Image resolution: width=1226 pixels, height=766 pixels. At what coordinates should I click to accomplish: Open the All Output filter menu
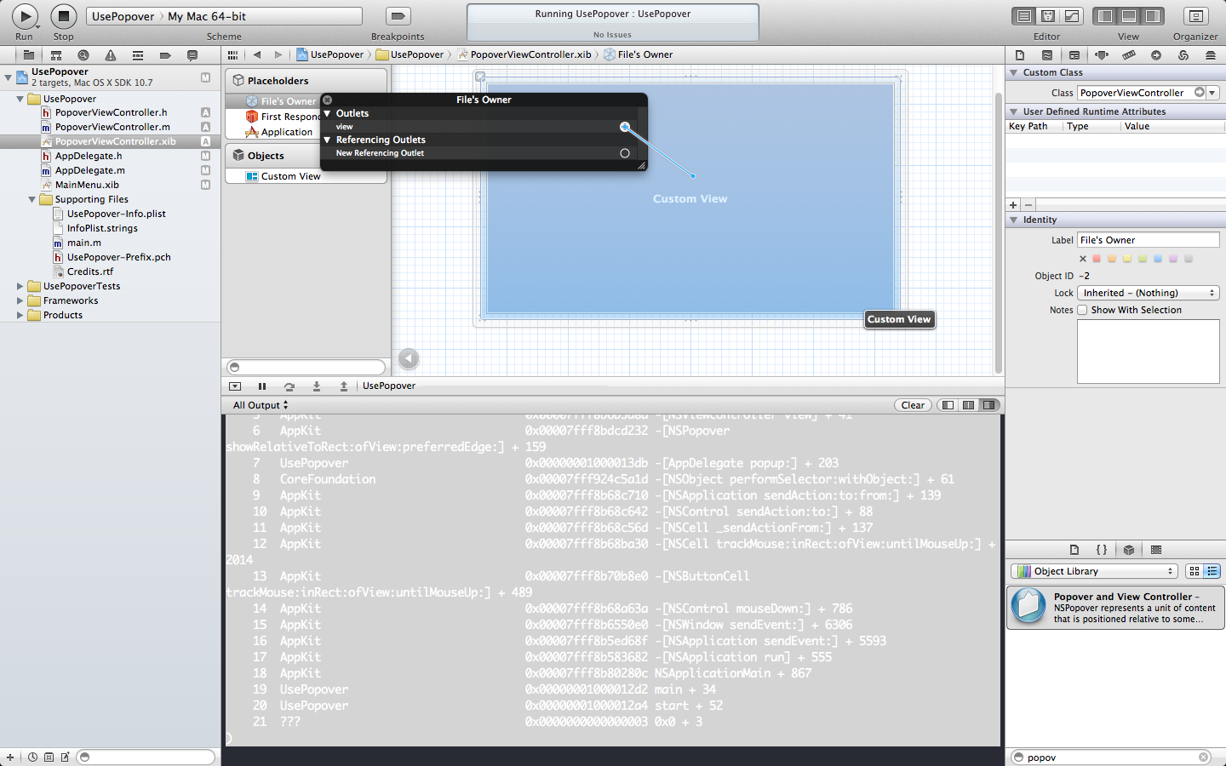[261, 405]
